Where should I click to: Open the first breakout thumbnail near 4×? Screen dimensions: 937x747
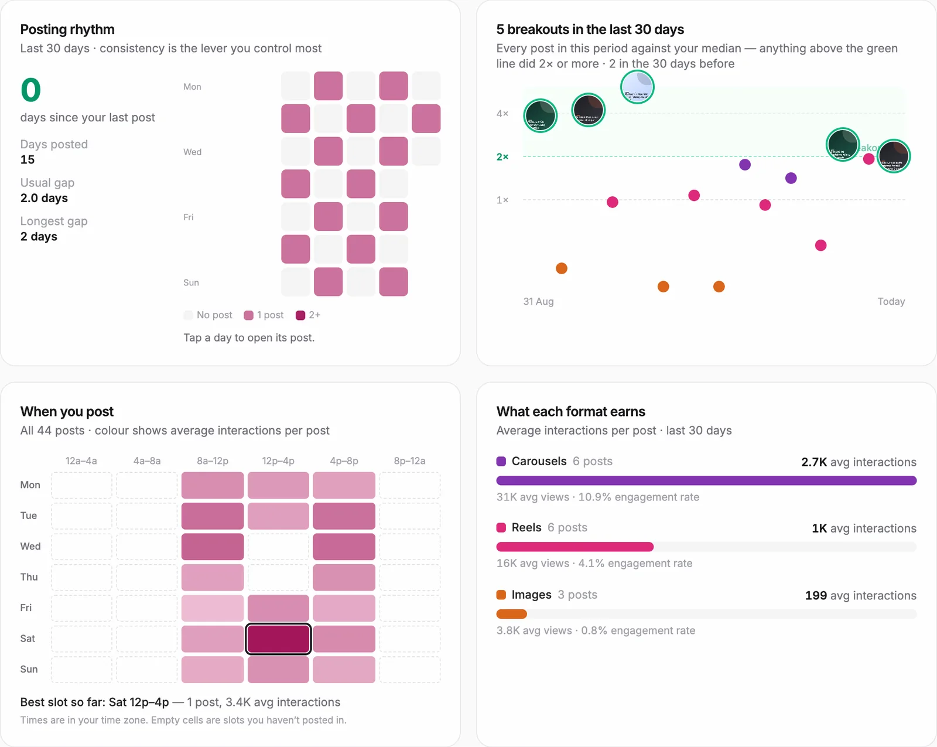tap(540, 115)
